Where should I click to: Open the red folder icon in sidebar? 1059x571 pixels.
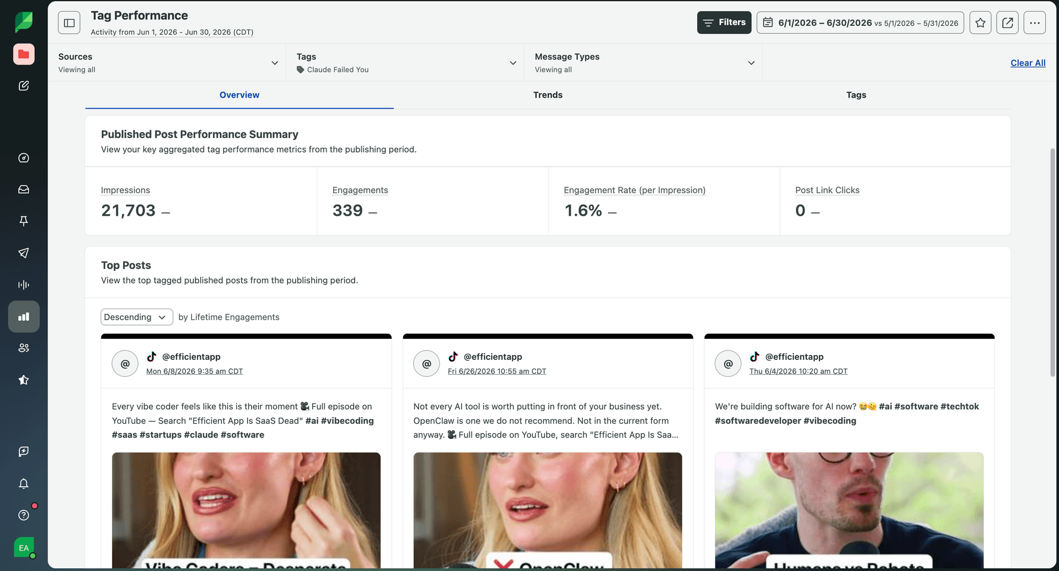click(24, 54)
